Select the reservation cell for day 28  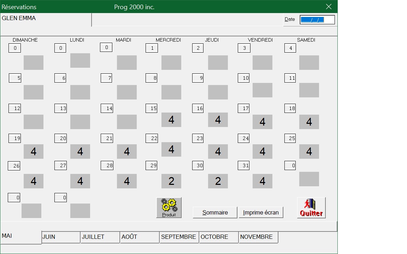click(x=127, y=181)
